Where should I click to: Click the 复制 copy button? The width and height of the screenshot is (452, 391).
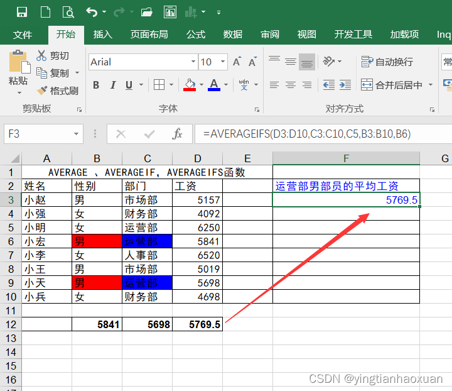[53, 73]
